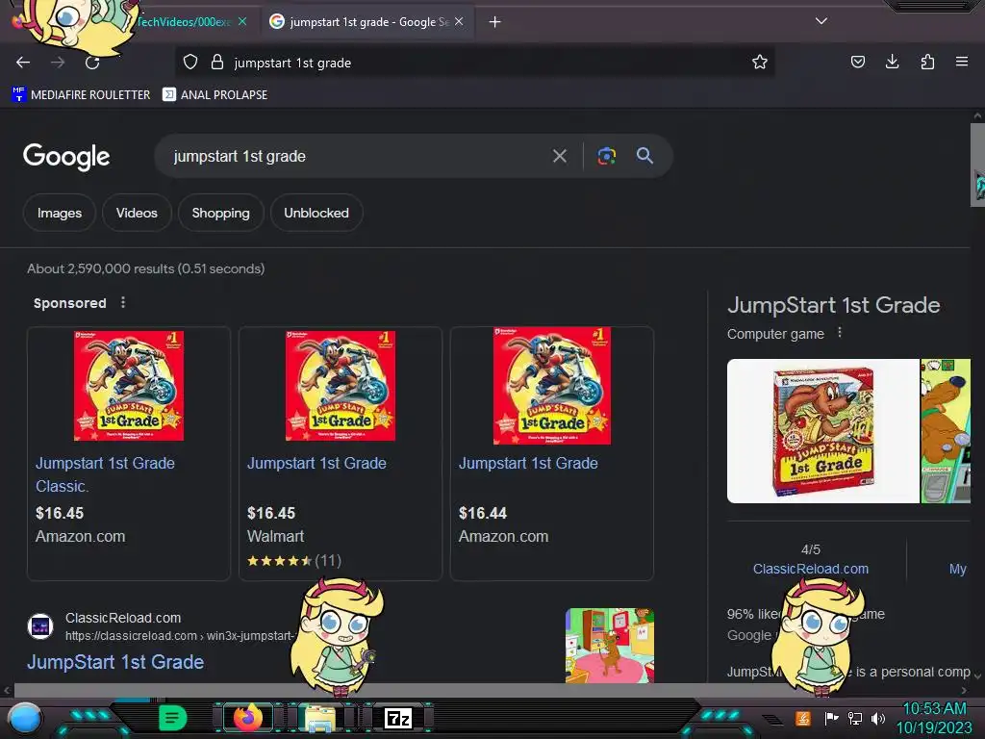This screenshot has height=739, width=985.
Task: Open the ANAL PROLAPSE bookmark
Action: coord(215,95)
